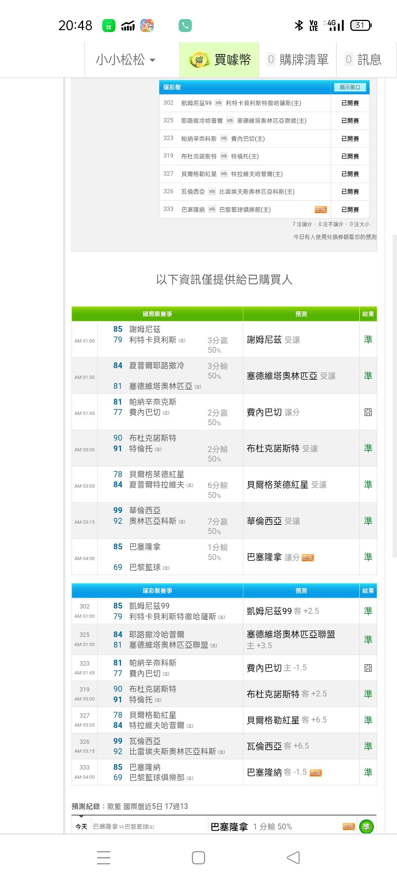This screenshot has width=397, height=882.
Task: Click 已開賽 status for row 302
Action: pos(350,103)
